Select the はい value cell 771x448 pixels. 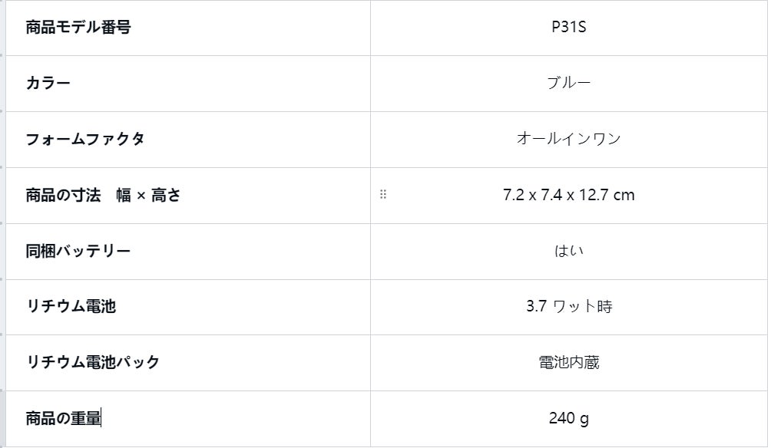(568, 251)
